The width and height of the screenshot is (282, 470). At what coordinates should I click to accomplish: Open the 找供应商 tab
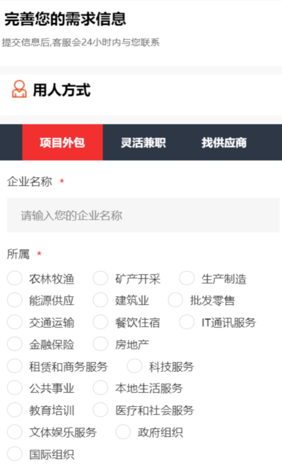[225, 142]
